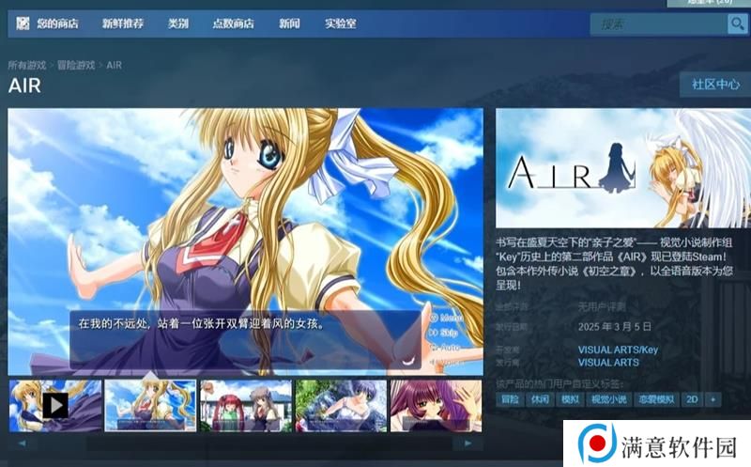The image size is (751, 467).
Task: Click the 社区中心 community hub button
Action: 715,85
